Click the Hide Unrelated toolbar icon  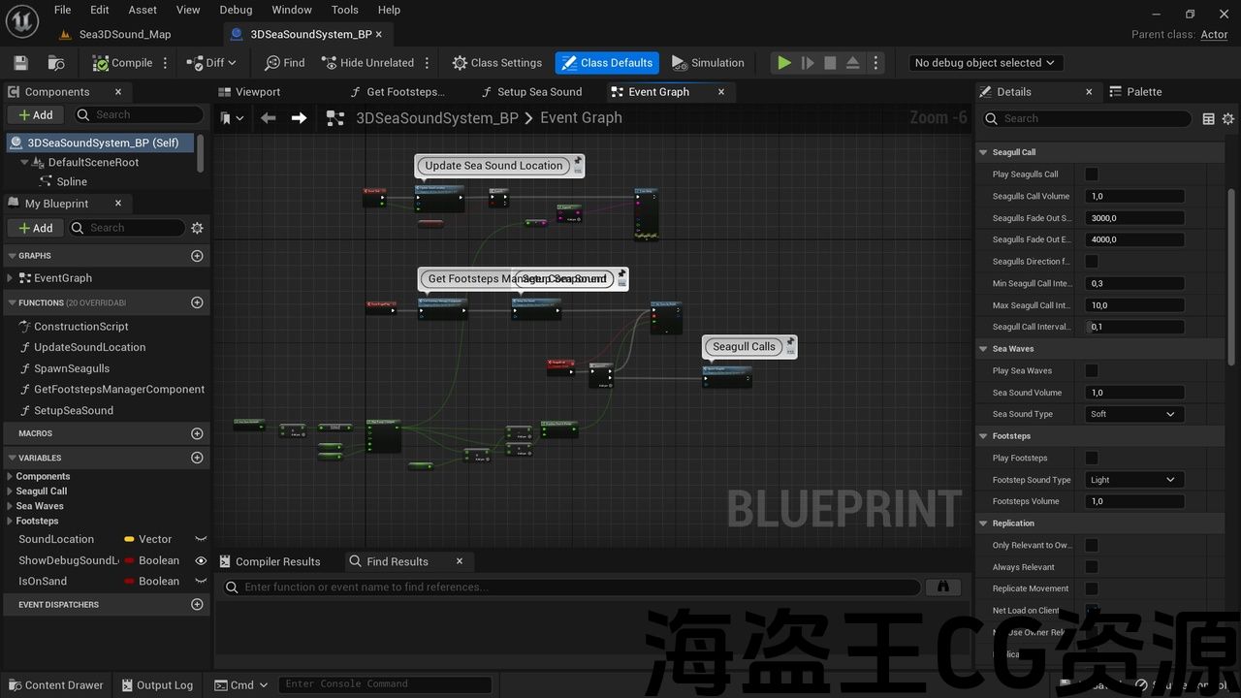click(366, 63)
